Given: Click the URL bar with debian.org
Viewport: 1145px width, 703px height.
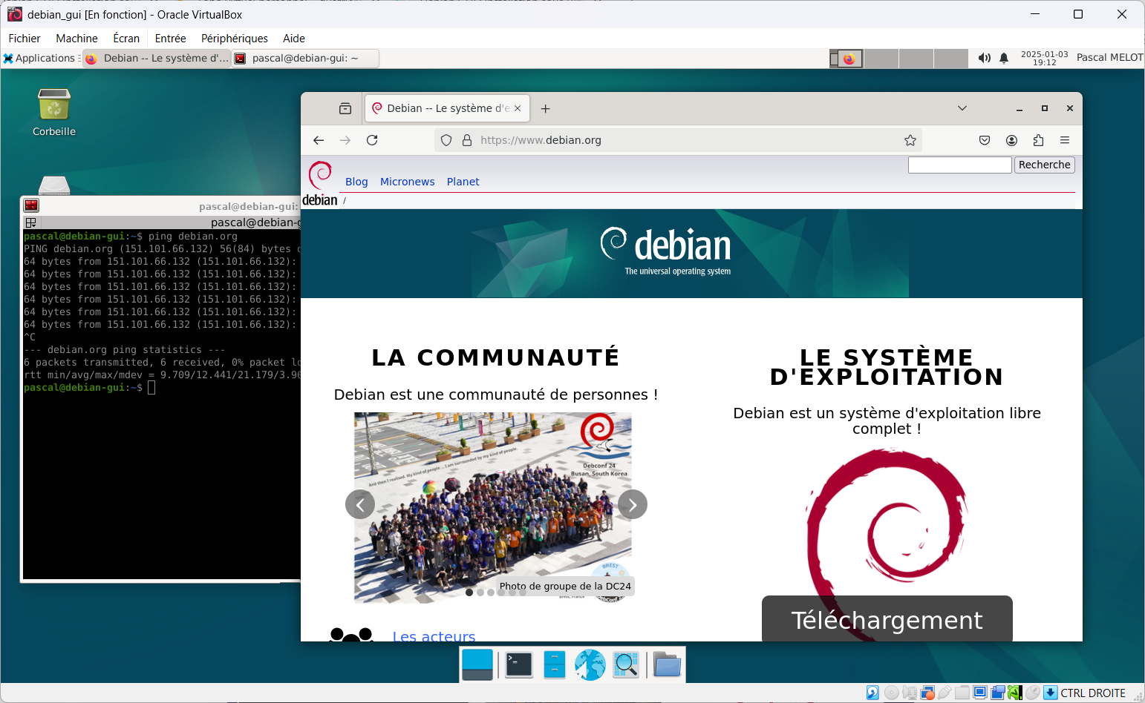Looking at the screenshot, I should coord(679,140).
